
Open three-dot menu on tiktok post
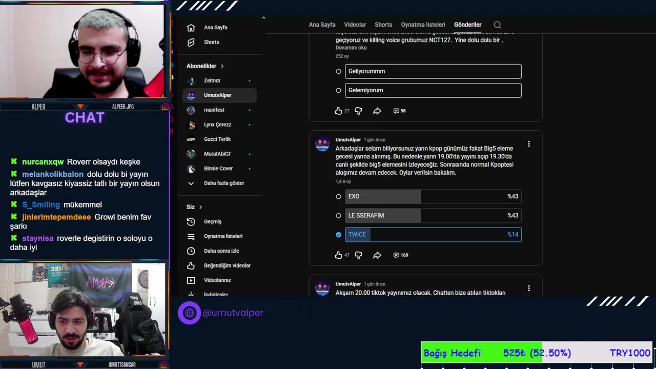(x=529, y=288)
